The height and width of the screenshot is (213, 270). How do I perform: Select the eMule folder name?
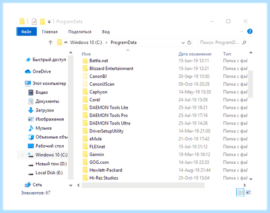point(95,139)
